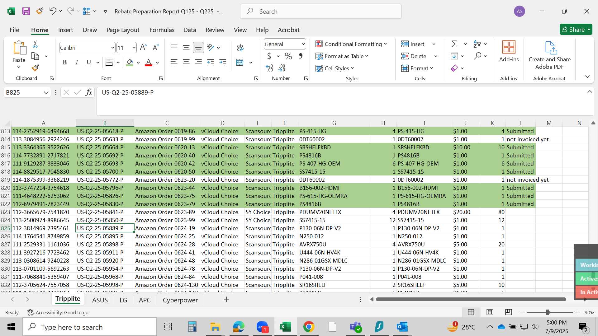The width and height of the screenshot is (598, 336).
Task: Click the Save icon in title bar
Action: tap(26, 12)
